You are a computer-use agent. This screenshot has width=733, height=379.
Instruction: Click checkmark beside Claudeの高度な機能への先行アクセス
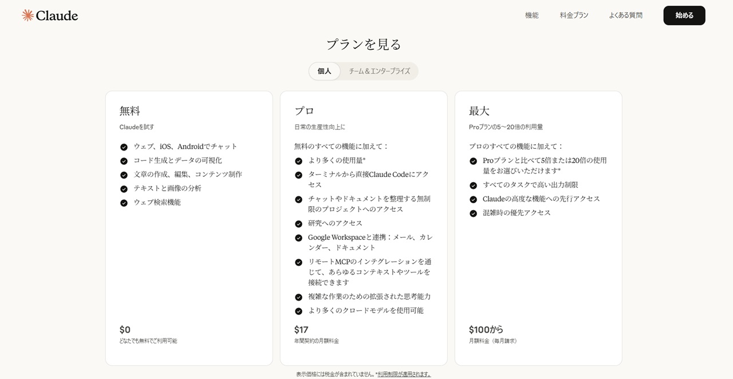[x=473, y=199]
